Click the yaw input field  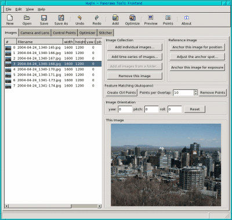[125, 109]
